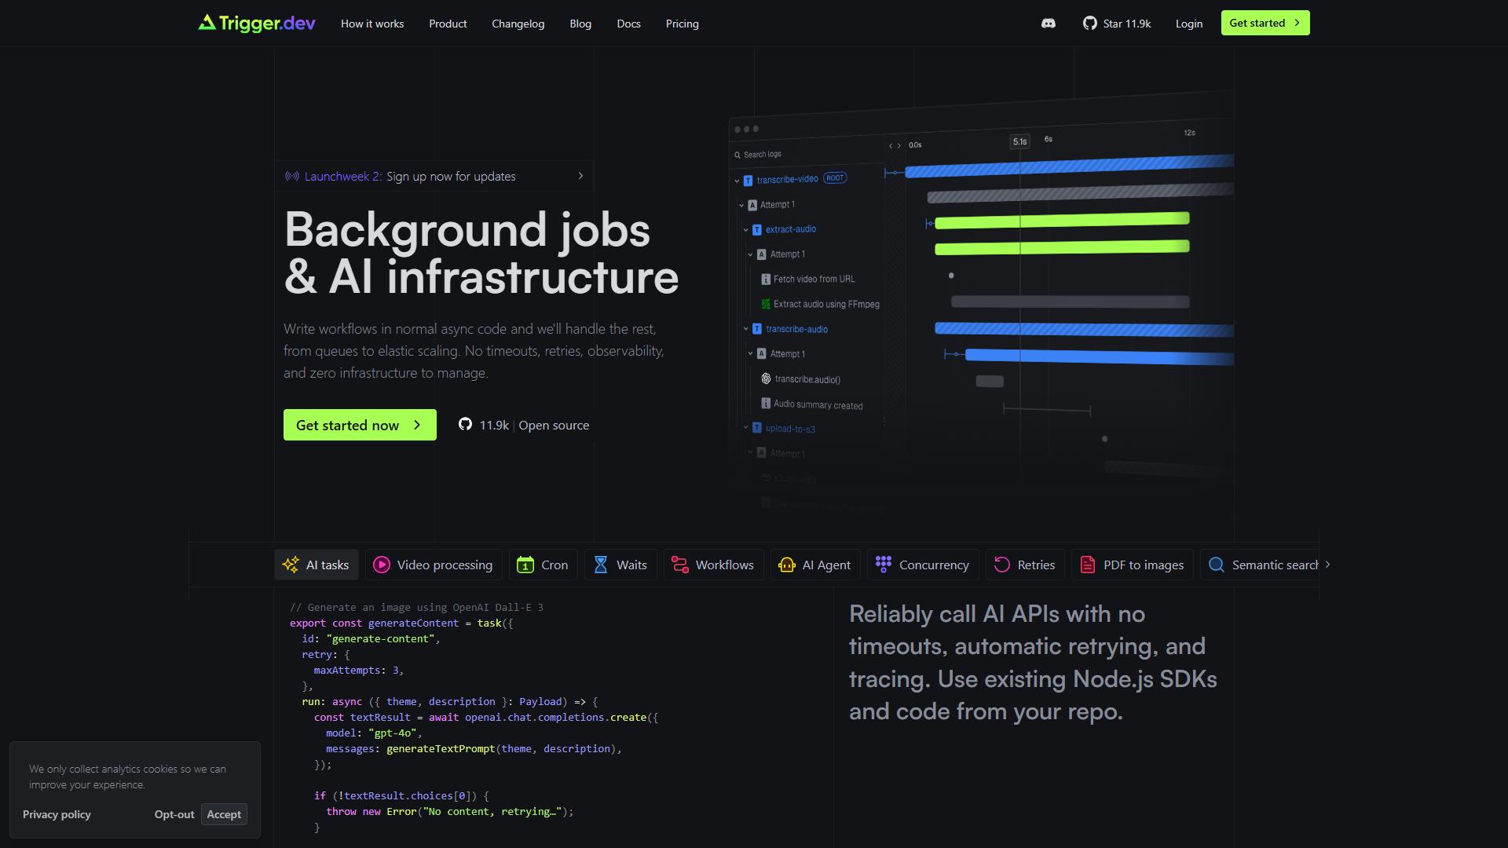
Task: Collapse the transcribe-video root tree item
Action: (737, 181)
